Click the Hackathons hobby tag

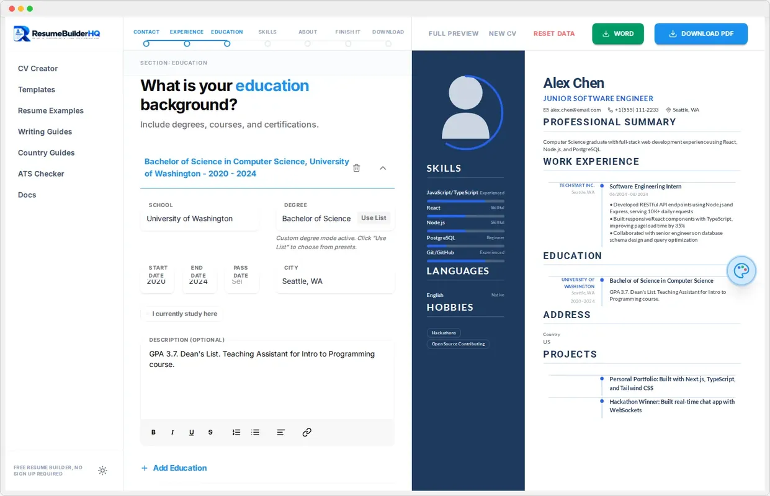(444, 333)
